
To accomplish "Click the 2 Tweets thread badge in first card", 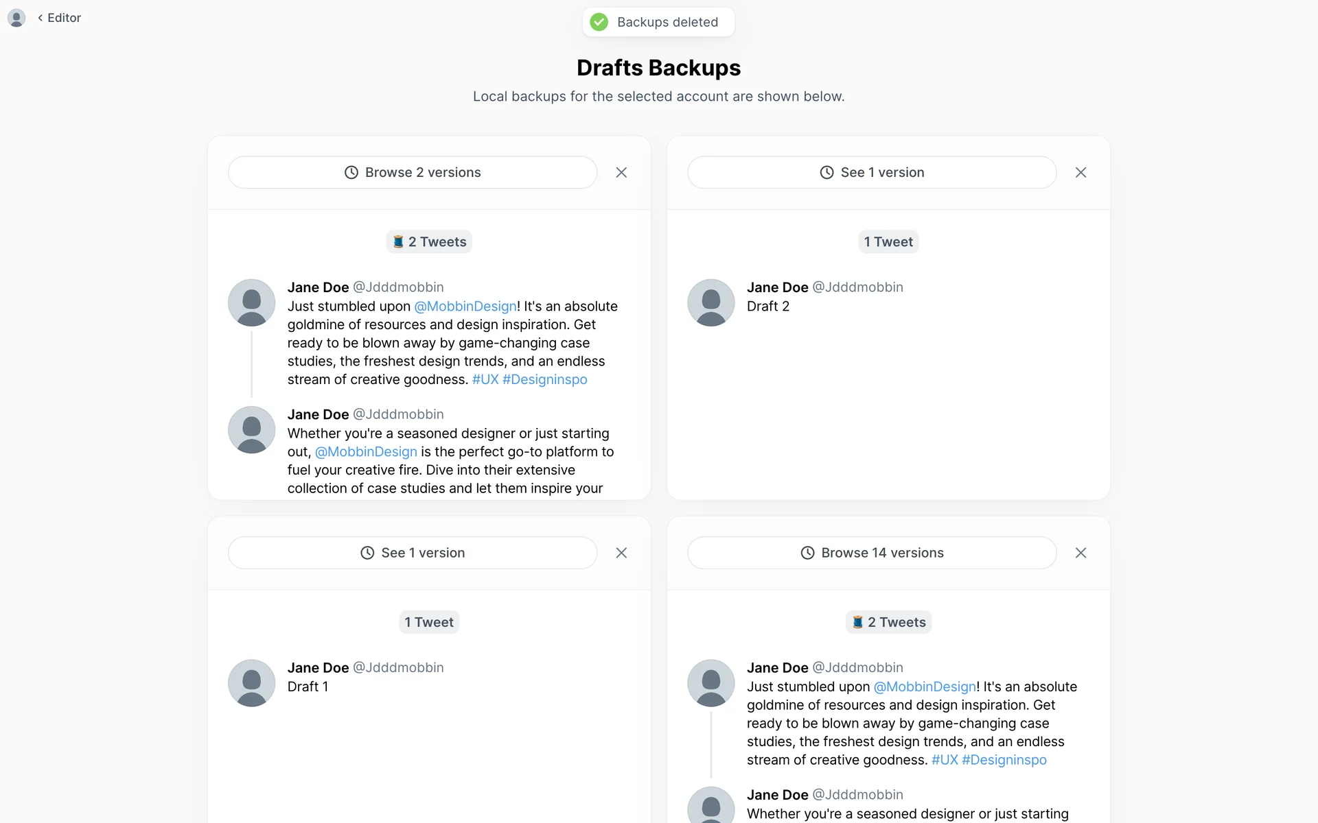I will click(x=429, y=241).
